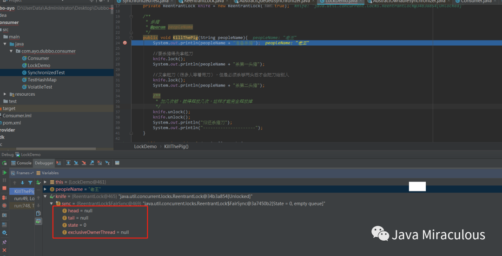Select the target folder
This screenshot has height=256, width=502.
point(9,108)
